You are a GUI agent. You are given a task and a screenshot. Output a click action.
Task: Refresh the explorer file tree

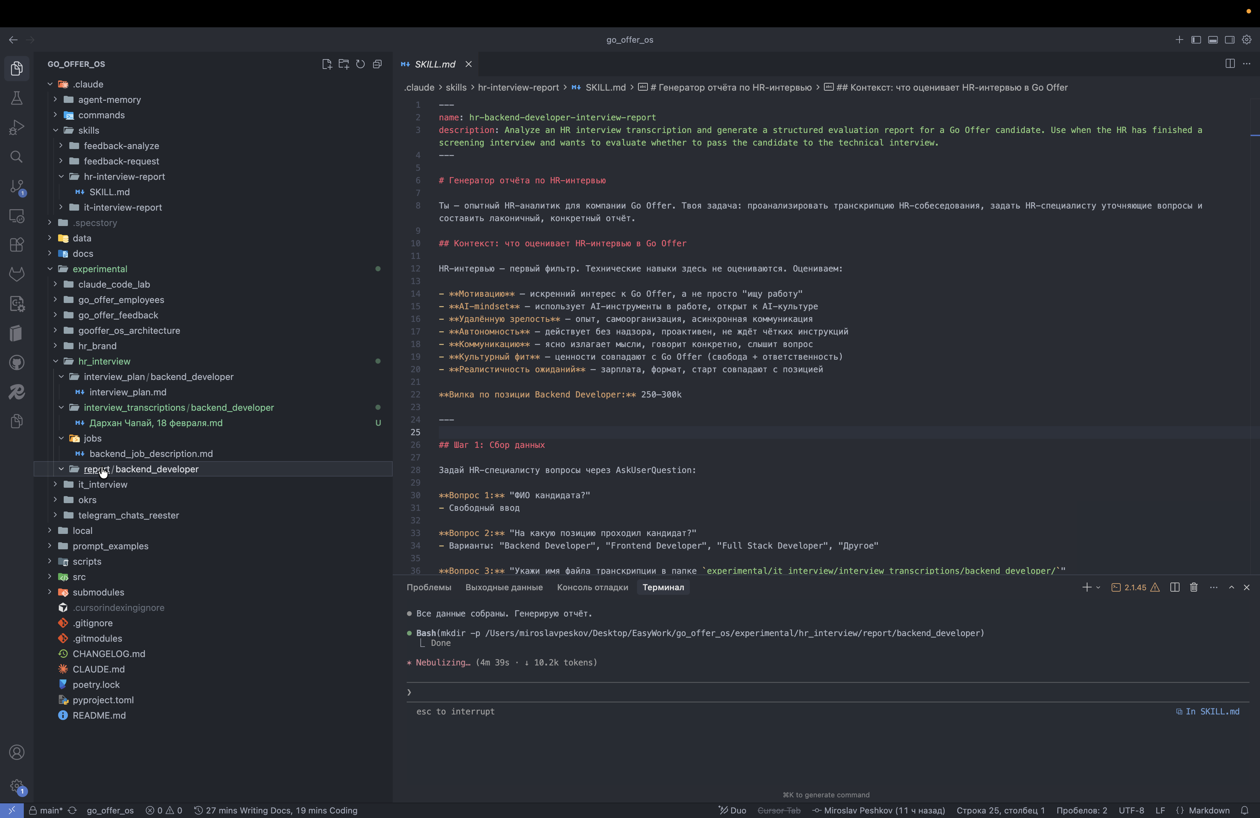pyautogui.click(x=360, y=64)
